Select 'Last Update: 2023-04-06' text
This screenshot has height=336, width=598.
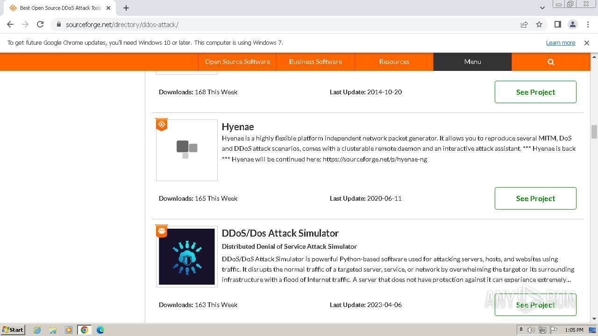[x=366, y=305]
